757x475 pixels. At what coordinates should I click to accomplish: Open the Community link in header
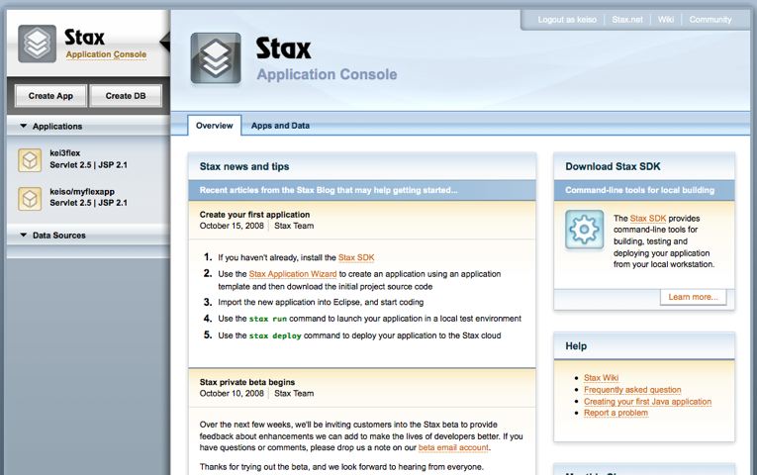pyautogui.click(x=710, y=19)
